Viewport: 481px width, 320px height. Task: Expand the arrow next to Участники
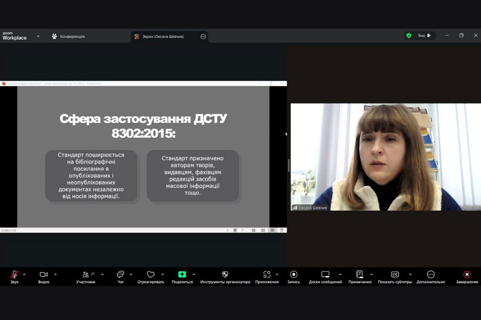[103, 275]
